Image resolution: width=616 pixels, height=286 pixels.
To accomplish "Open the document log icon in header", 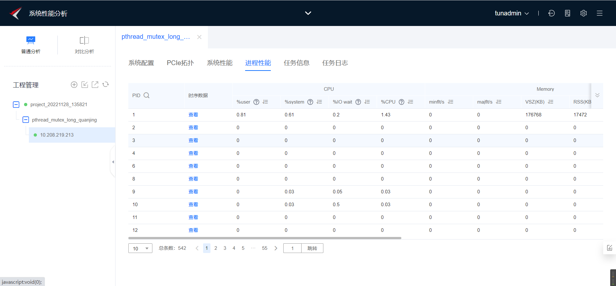I will click(568, 13).
